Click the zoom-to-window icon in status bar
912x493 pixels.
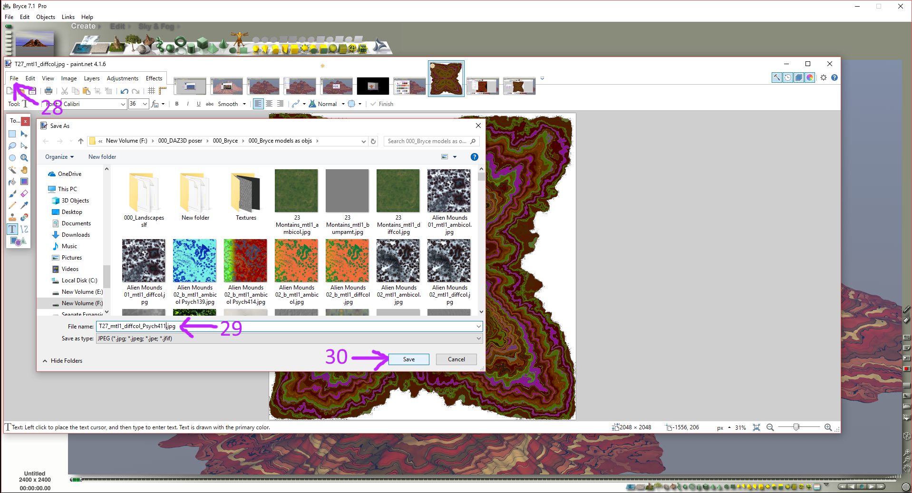(757, 427)
